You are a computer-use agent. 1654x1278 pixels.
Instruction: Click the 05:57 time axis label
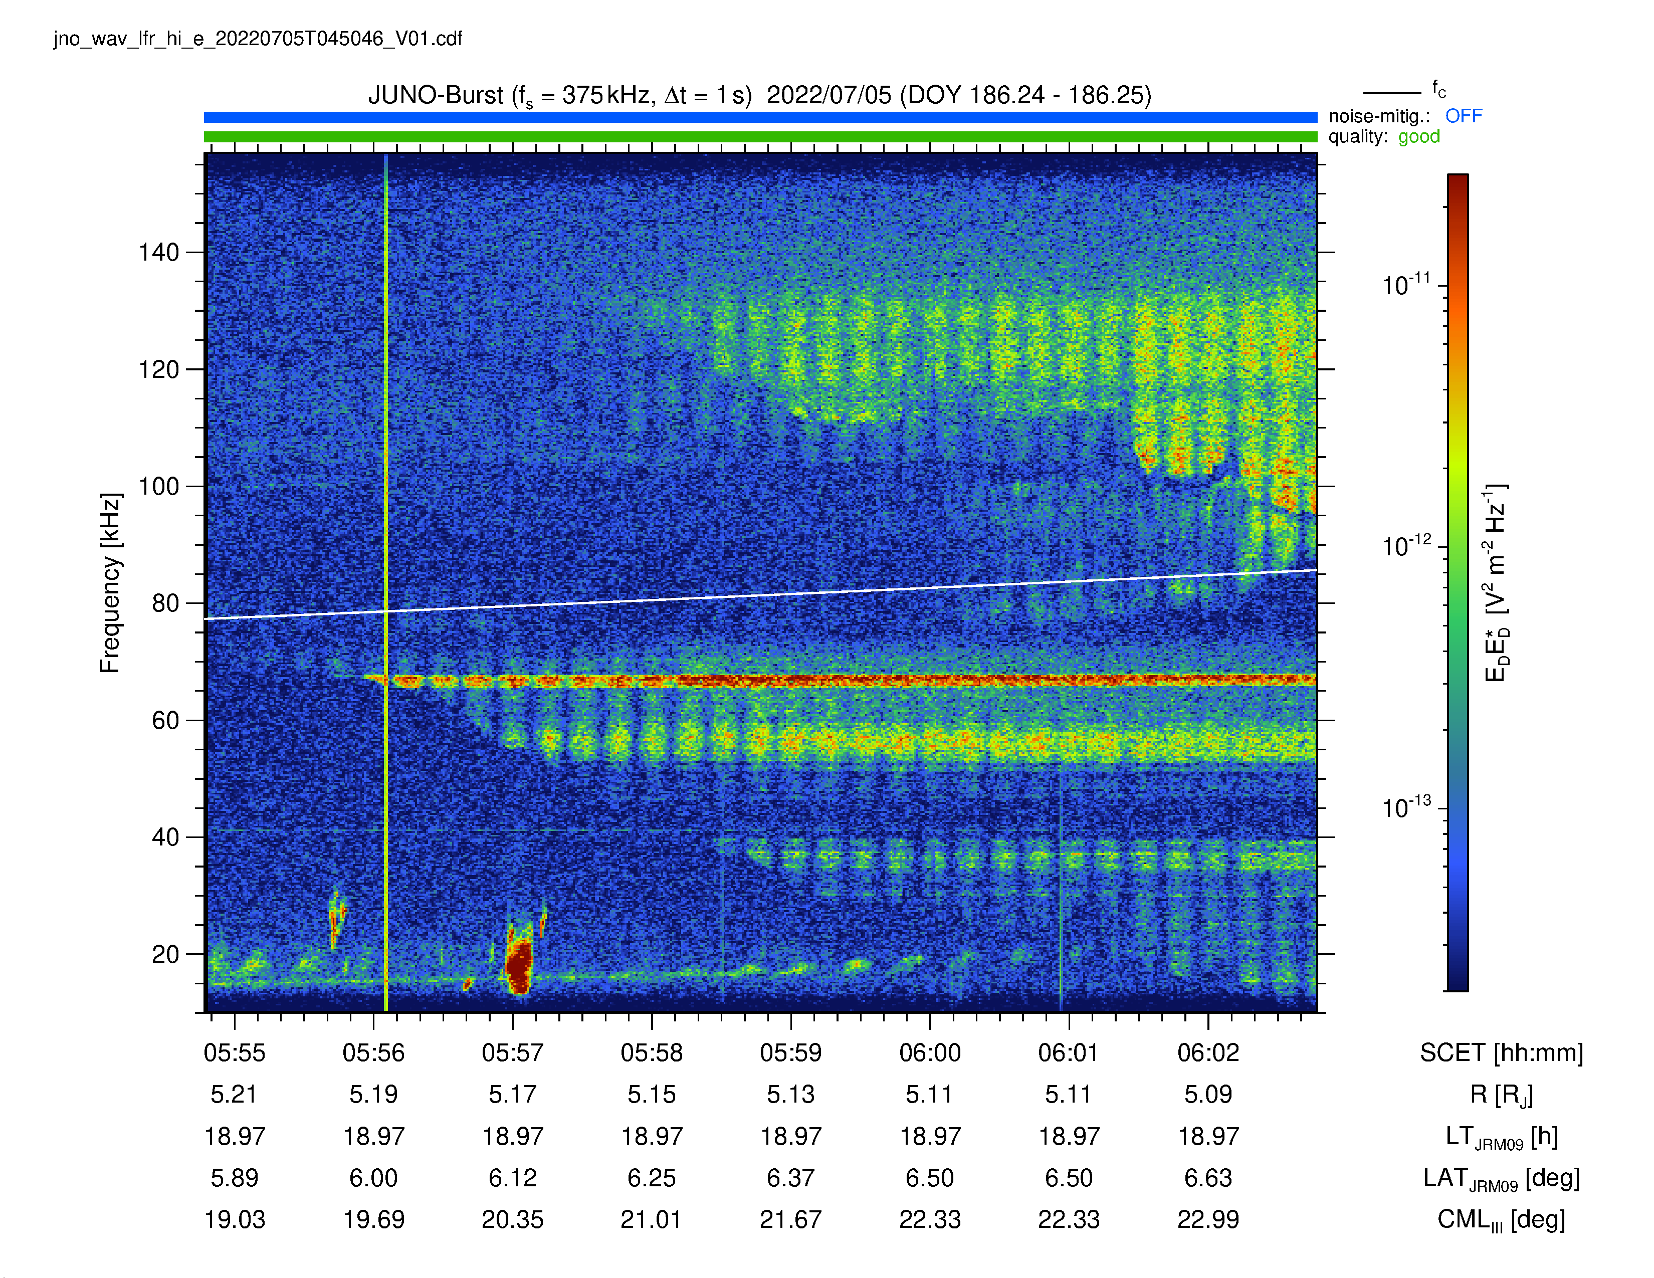(x=513, y=1052)
